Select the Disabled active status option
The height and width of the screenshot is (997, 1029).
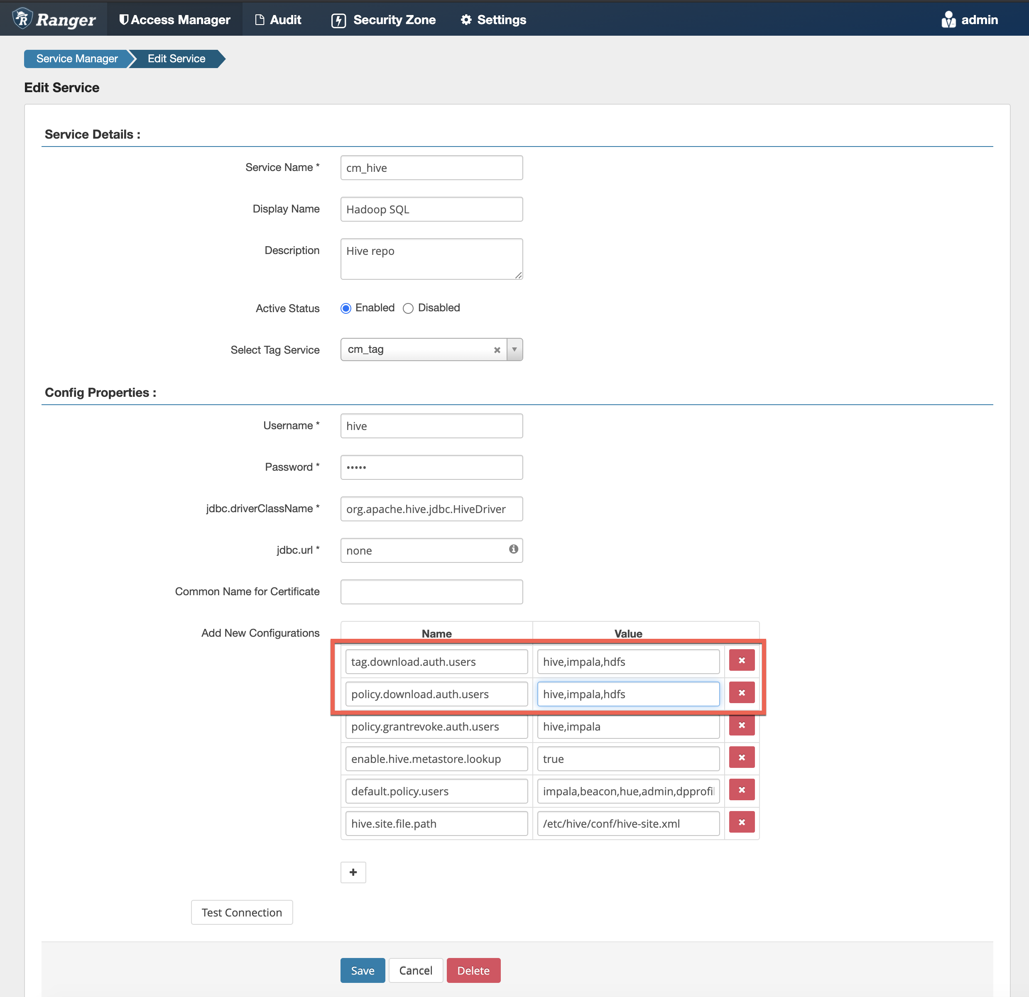(409, 308)
